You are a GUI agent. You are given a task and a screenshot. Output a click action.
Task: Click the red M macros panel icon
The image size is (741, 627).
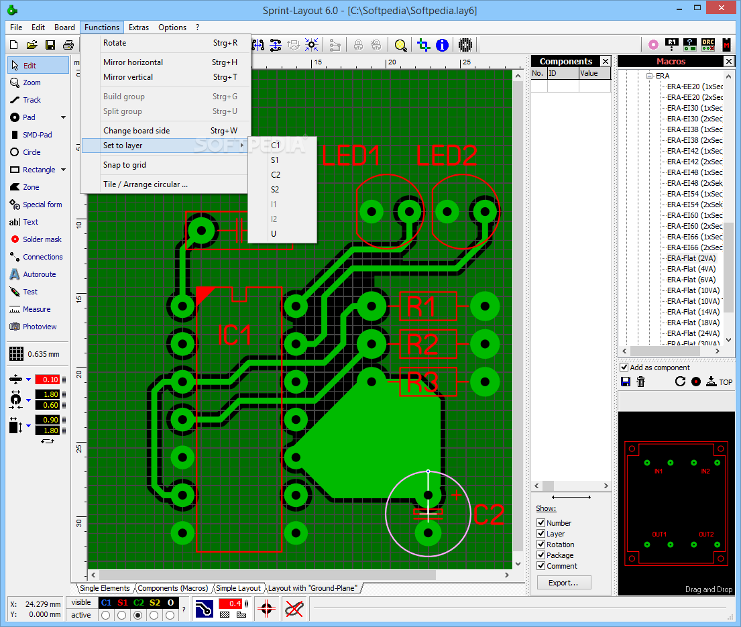point(726,45)
